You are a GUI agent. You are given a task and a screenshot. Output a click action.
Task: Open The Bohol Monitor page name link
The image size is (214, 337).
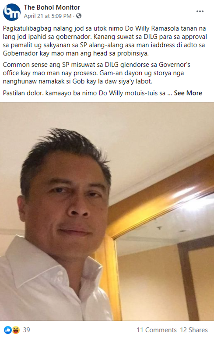point(52,7)
